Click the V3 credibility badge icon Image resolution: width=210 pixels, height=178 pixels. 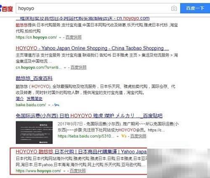click(x=124, y=136)
